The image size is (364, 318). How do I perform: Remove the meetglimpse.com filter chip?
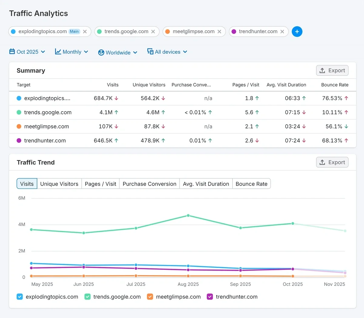219,31
